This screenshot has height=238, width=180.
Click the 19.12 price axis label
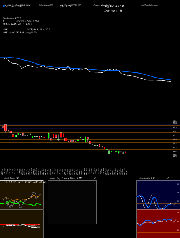click(x=175, y=127)
